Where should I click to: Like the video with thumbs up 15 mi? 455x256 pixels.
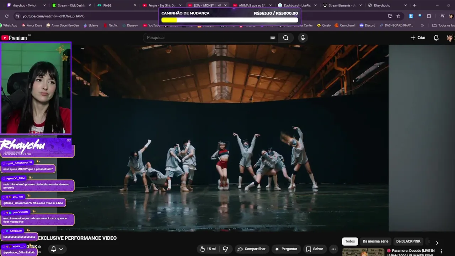[208, 249]
